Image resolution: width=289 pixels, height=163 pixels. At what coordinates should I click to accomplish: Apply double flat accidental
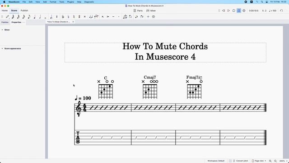[x=63, y=17]
